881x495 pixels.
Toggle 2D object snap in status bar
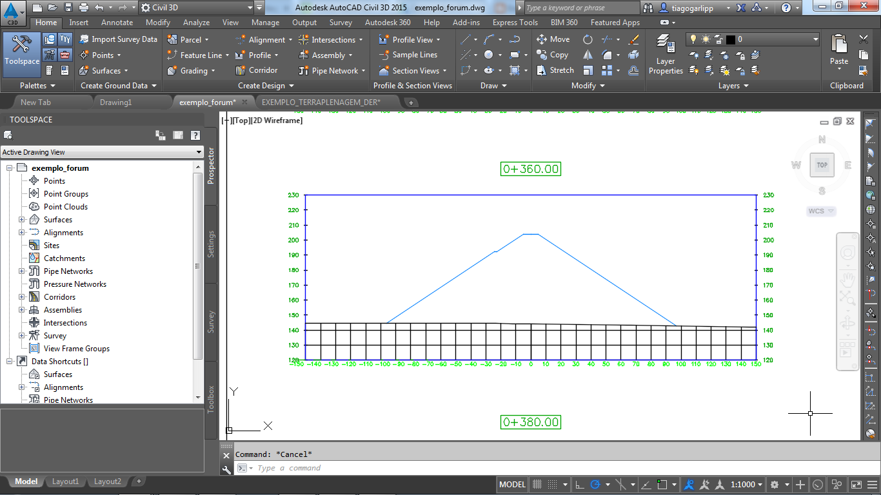[x=662, y=485]
